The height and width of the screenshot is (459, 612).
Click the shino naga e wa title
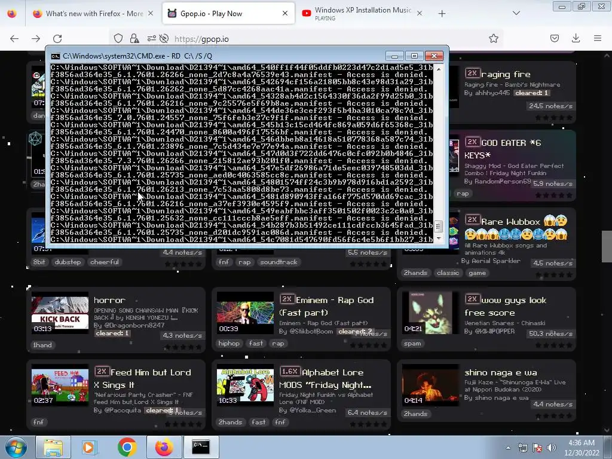pos(501,372)
